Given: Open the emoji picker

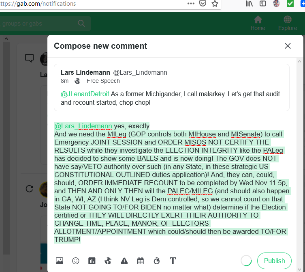Looking at the screenshot, I should pyautogui.click(x=76, y=261).
